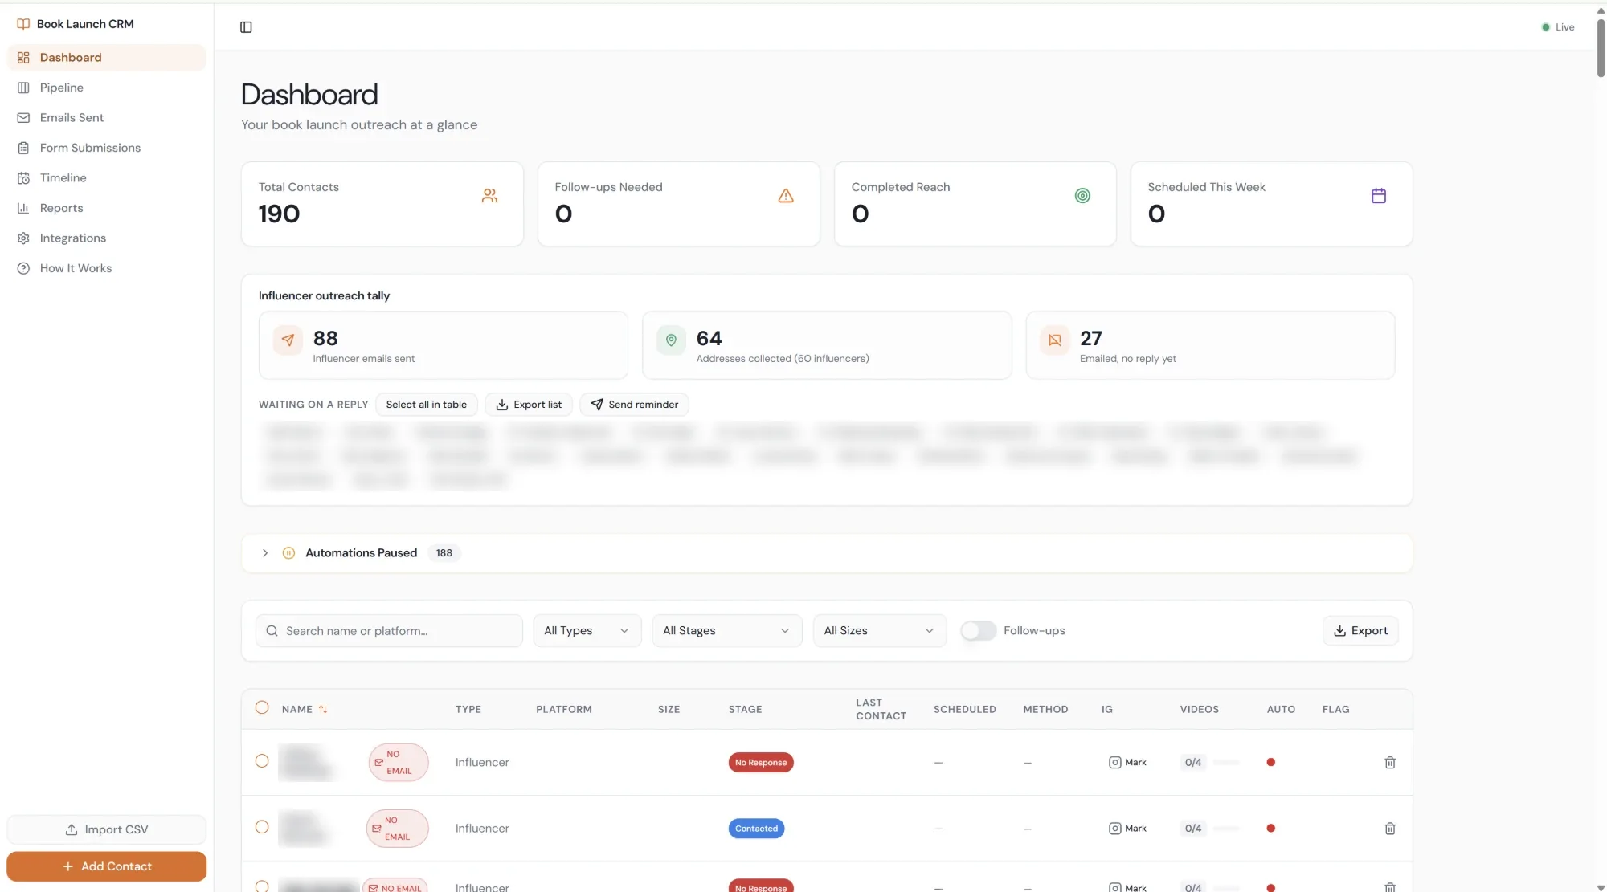
Task: Click the location pin icon beside 64
Action: (x=671, y=340)
